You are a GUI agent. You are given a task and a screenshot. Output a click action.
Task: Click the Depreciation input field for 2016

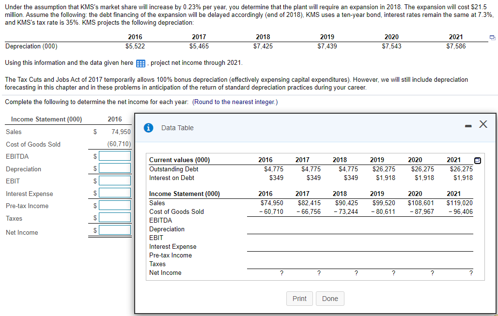click(x=115, y=168)
